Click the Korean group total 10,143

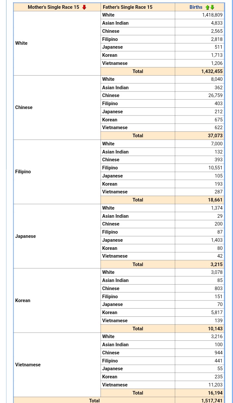pos(215,329)
